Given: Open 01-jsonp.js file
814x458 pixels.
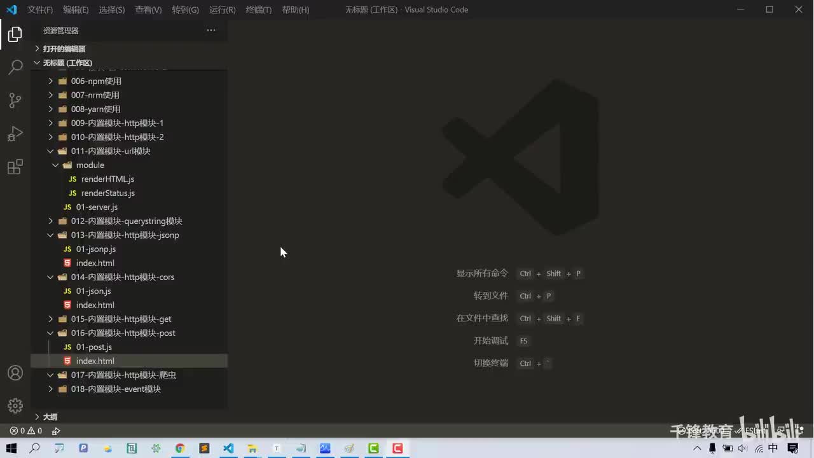Looking at the screenshot, I should tap(129, 249).
